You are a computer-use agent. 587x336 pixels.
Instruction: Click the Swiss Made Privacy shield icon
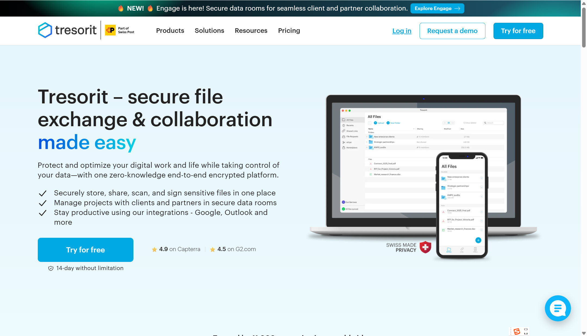pos(425,247)
